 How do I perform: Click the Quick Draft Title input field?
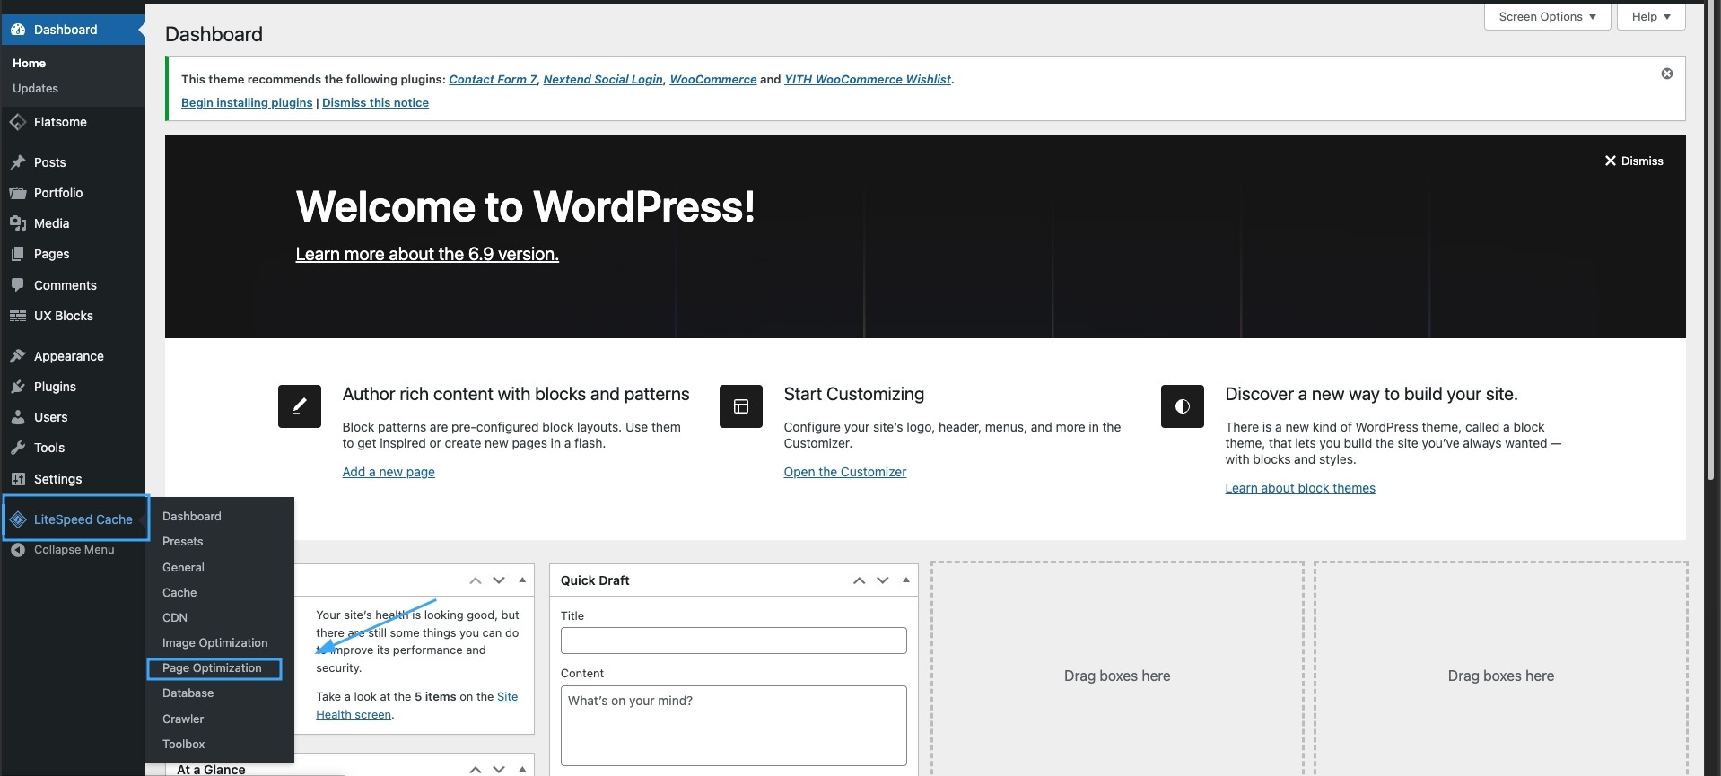(x=734, y=641)
